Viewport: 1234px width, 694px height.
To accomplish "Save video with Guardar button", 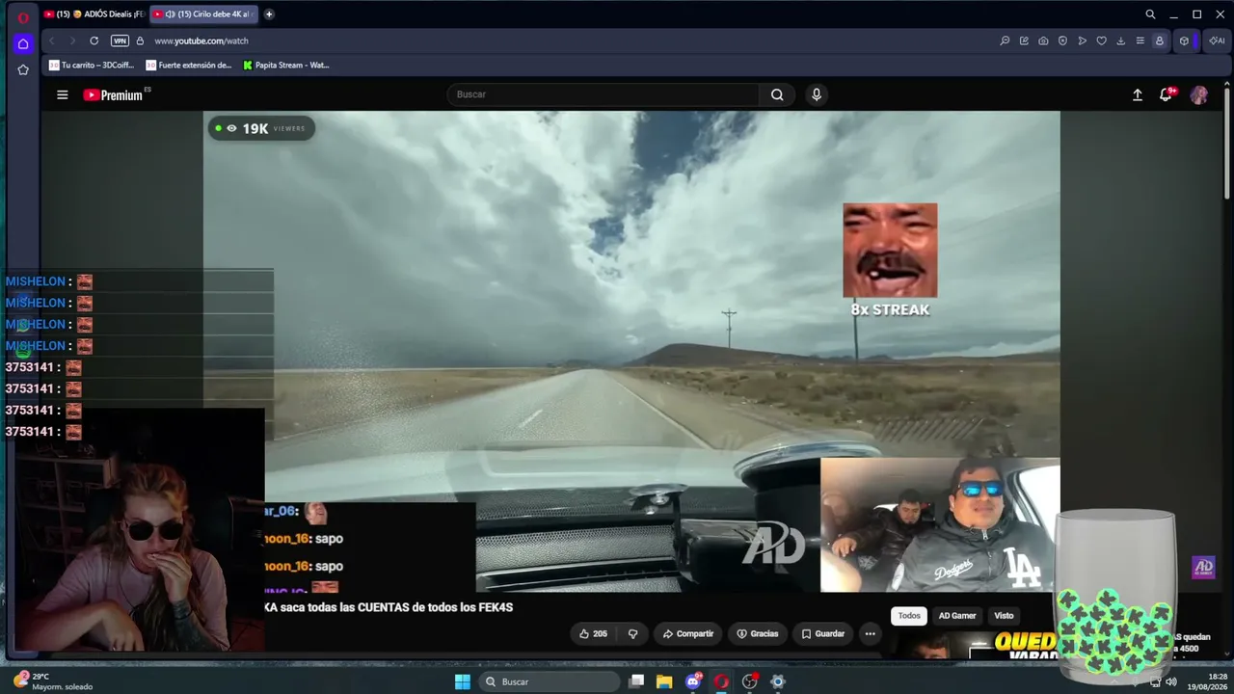I will pos(823,633).
